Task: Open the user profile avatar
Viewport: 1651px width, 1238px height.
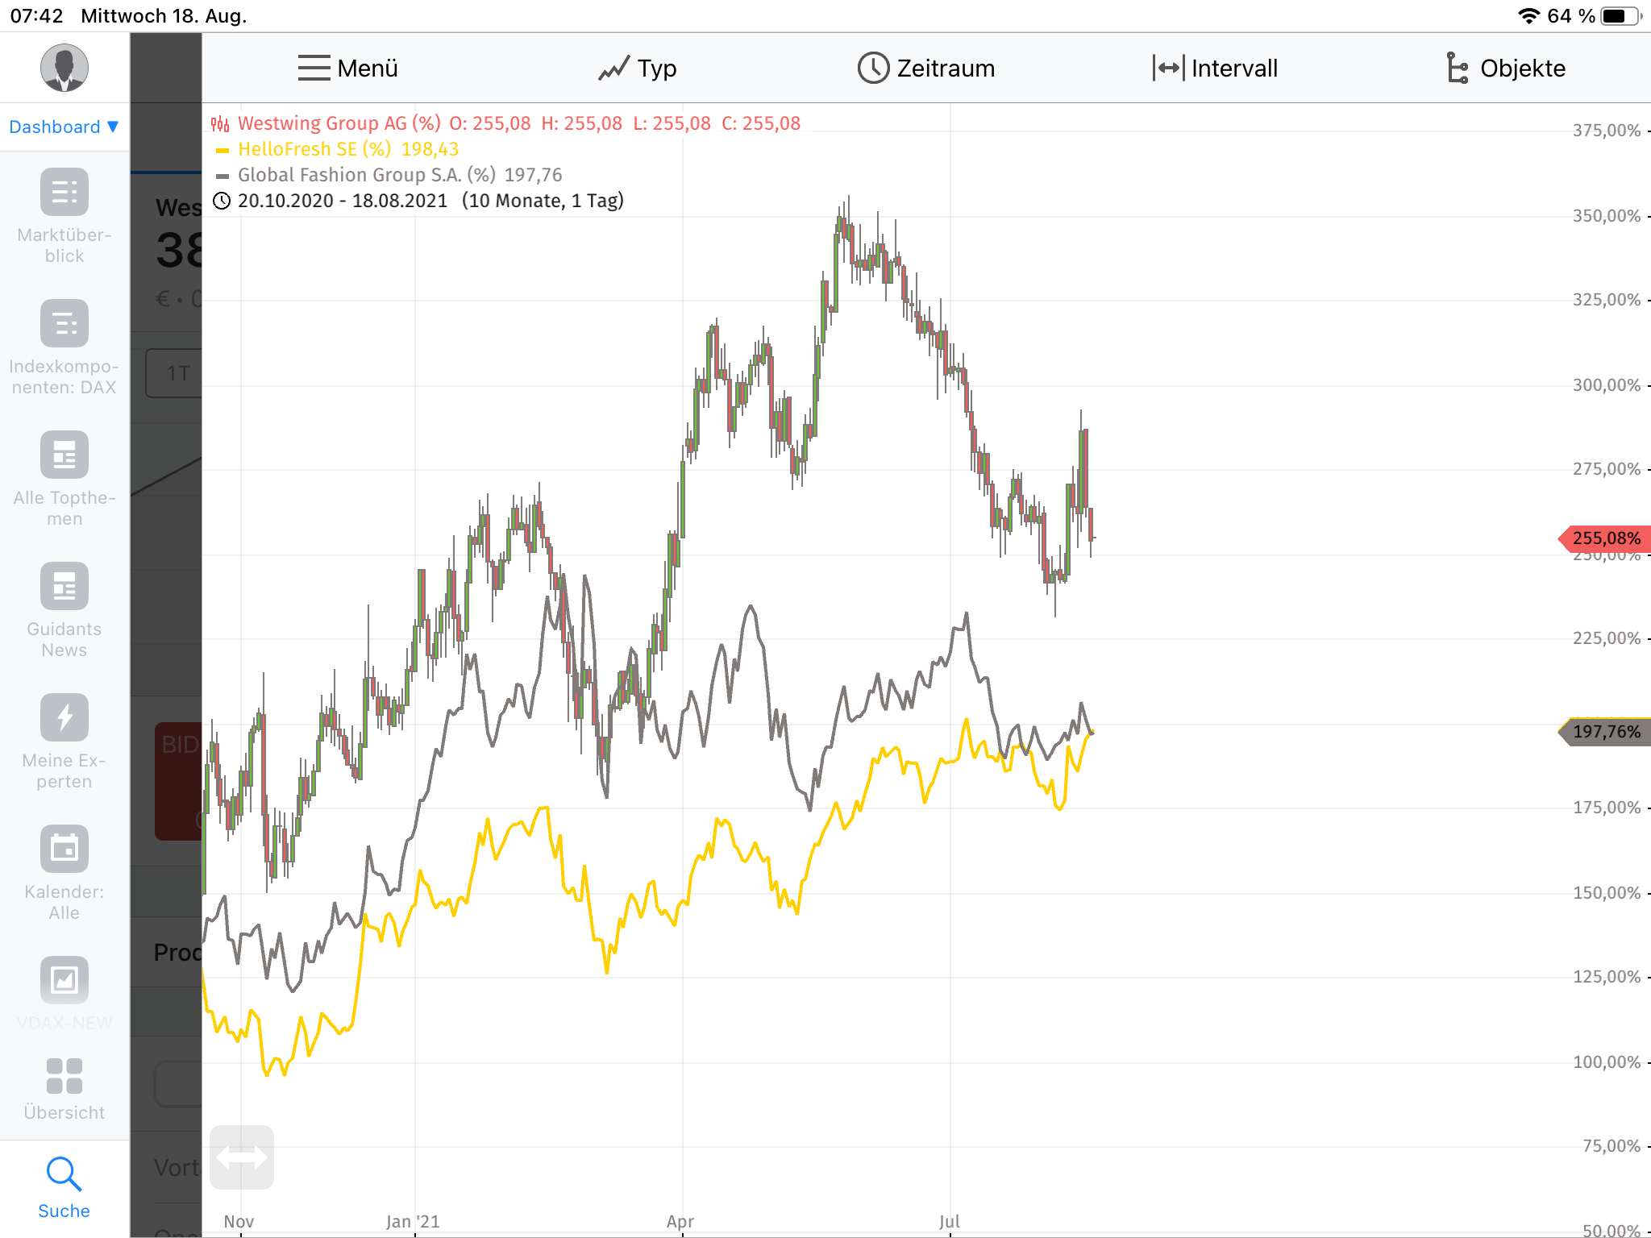Action: pyautogui.click(x=64, y=68)
